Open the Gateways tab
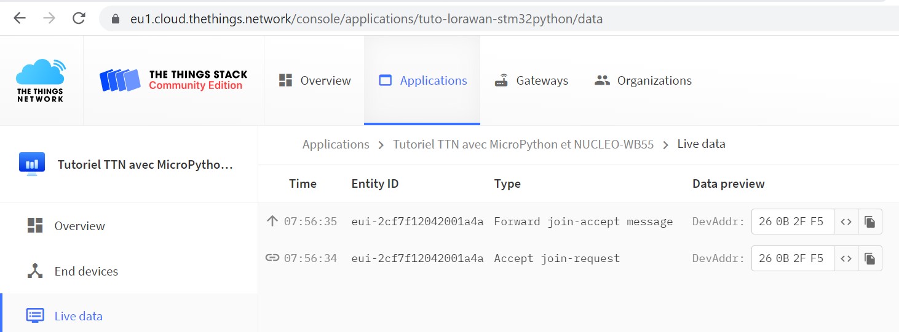Screen dimensions: 899x332 click(x=531, y=80)
